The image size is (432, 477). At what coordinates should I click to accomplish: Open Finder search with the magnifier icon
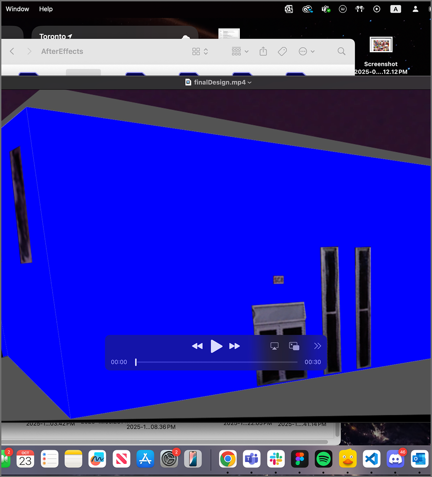click(x=341, y=51)
